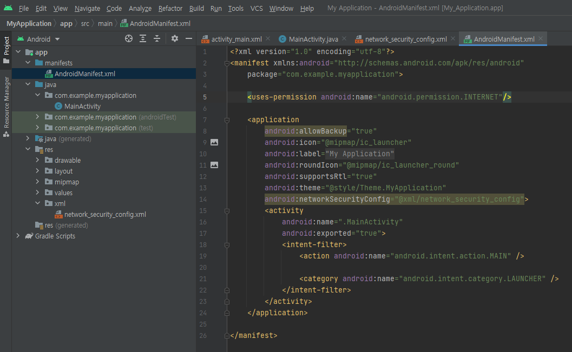Viewport: 572px width, 352px height.
Task: Expand com.example.myapplication (androidTest) package
Action: click(37, 117)
